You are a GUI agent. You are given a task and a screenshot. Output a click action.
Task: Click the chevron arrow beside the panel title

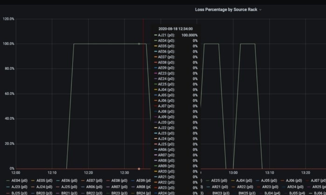coord(260,10)
